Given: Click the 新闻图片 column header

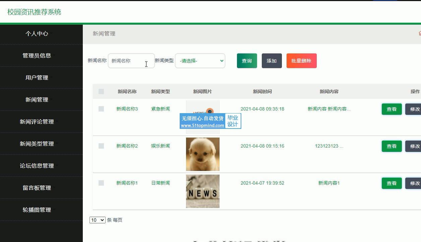Looking at the screenshot, I should tap(202, 91).
